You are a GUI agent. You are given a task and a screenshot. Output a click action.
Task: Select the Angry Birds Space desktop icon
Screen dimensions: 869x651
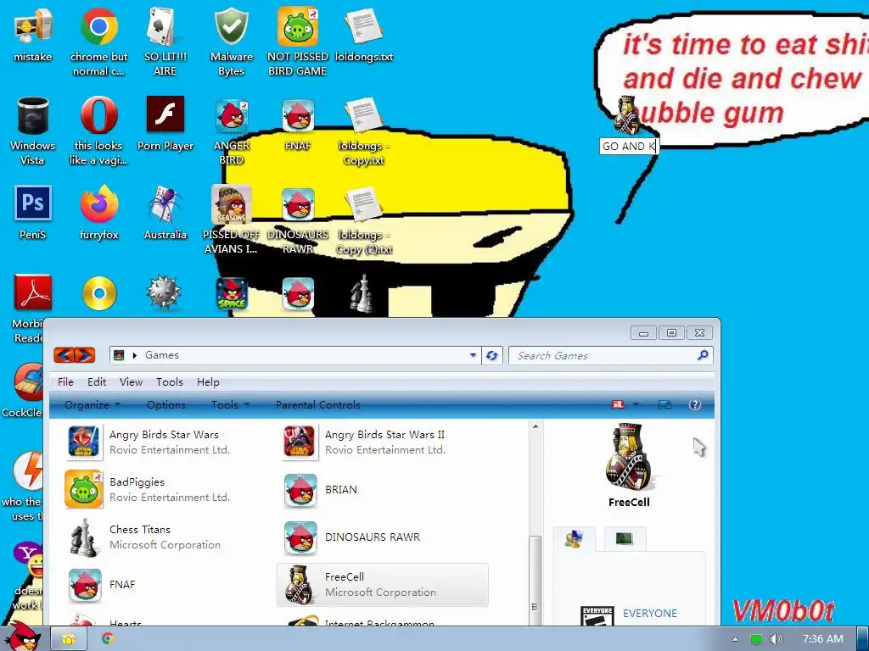coord(232,293)
